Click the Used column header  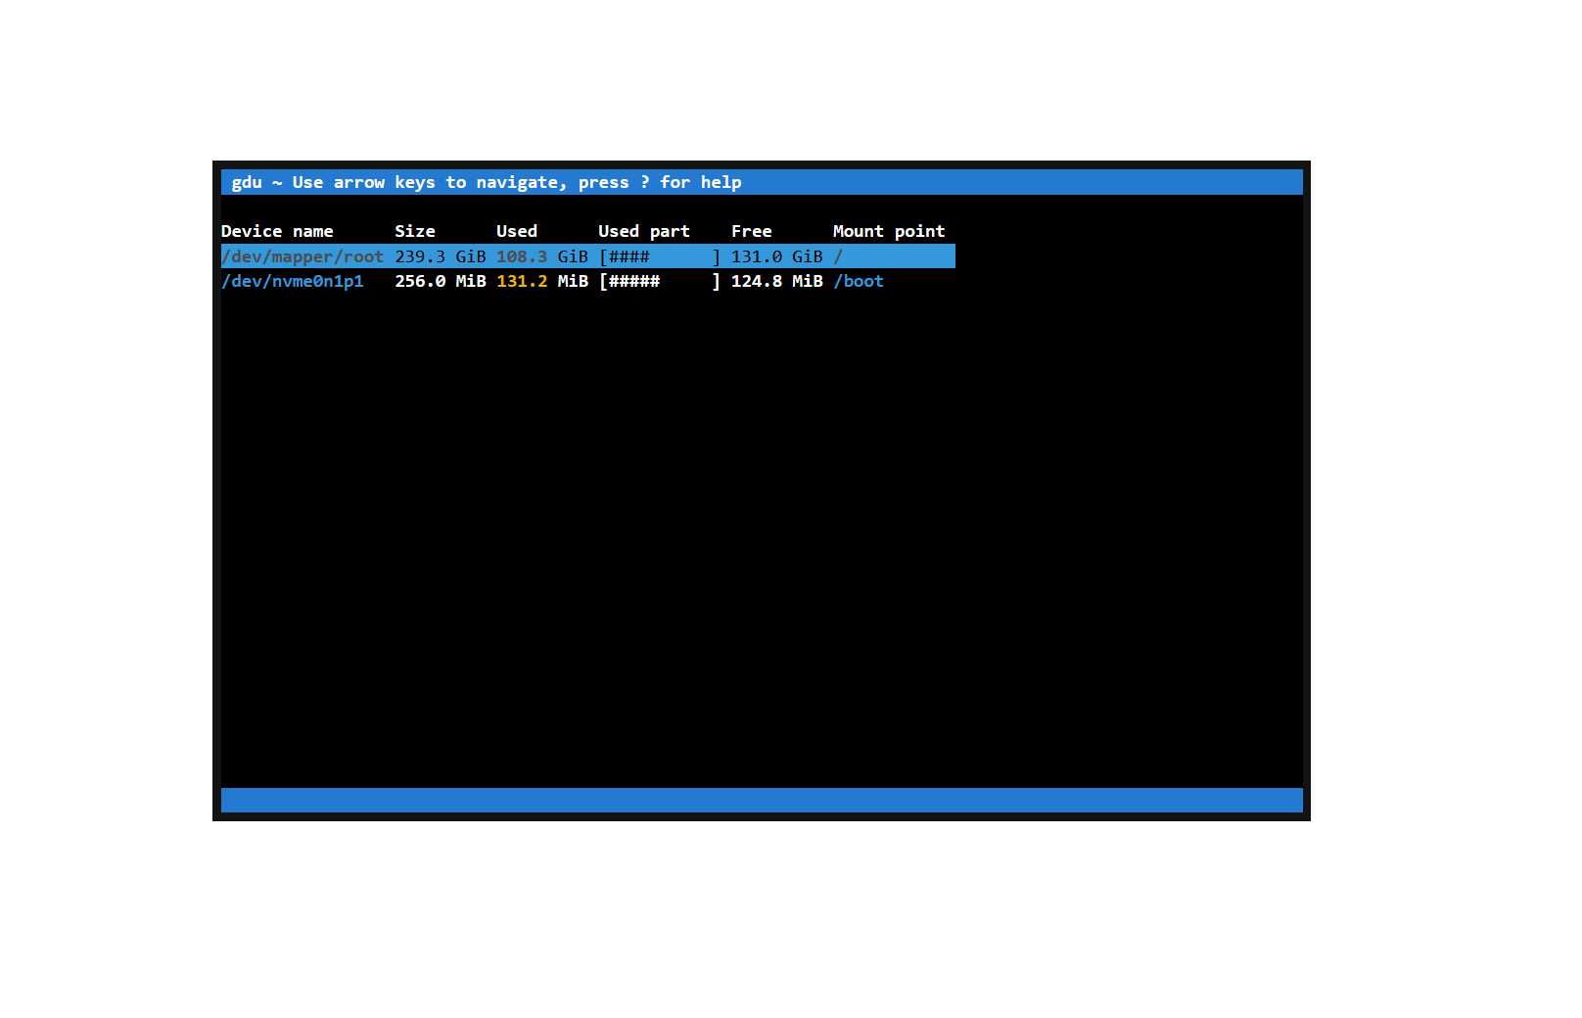pos(516,231)
